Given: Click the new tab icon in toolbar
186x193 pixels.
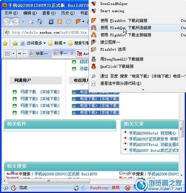Looking at the screenshot, I should pyautogui.click(x=31, y=22).
